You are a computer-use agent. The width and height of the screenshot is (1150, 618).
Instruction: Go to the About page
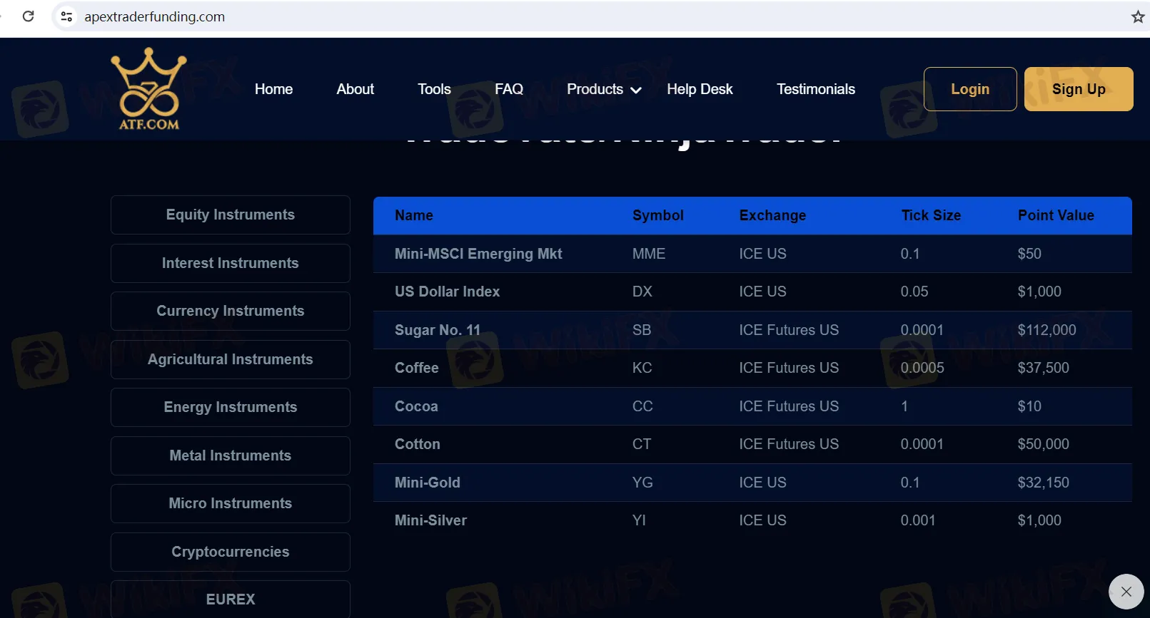tap(355, 89)
